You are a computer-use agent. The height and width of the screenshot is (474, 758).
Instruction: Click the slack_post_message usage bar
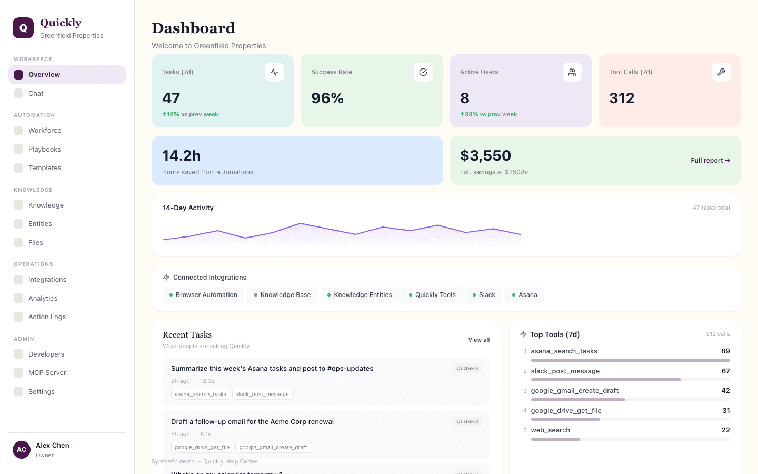click(630, 380)
